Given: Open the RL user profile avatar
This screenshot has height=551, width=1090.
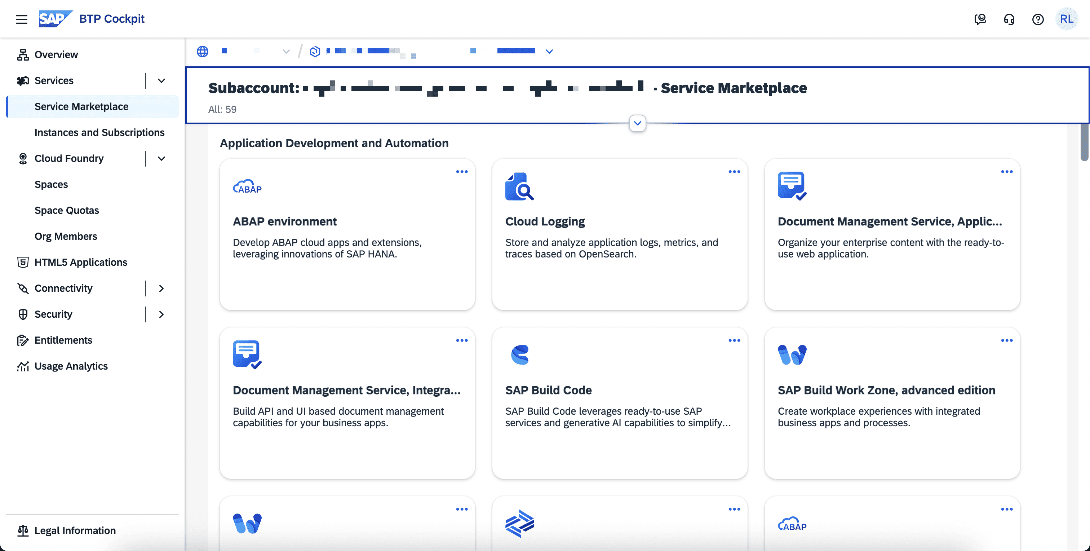Looking at the screenshot, I should click(1066, 19).
